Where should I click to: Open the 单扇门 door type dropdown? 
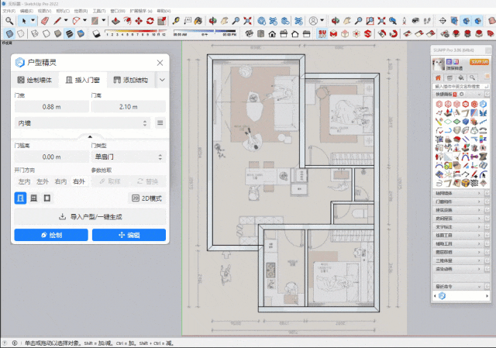click(128, 157)
